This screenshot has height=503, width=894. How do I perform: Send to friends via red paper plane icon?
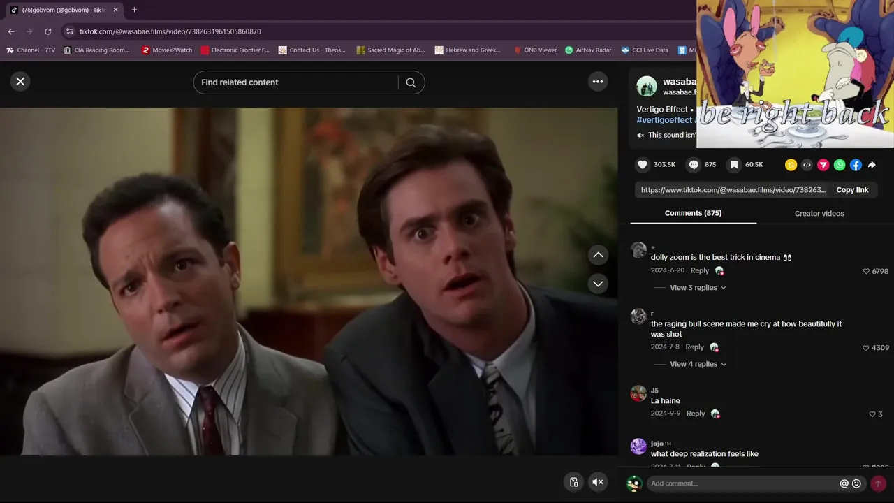pos(823,165)
